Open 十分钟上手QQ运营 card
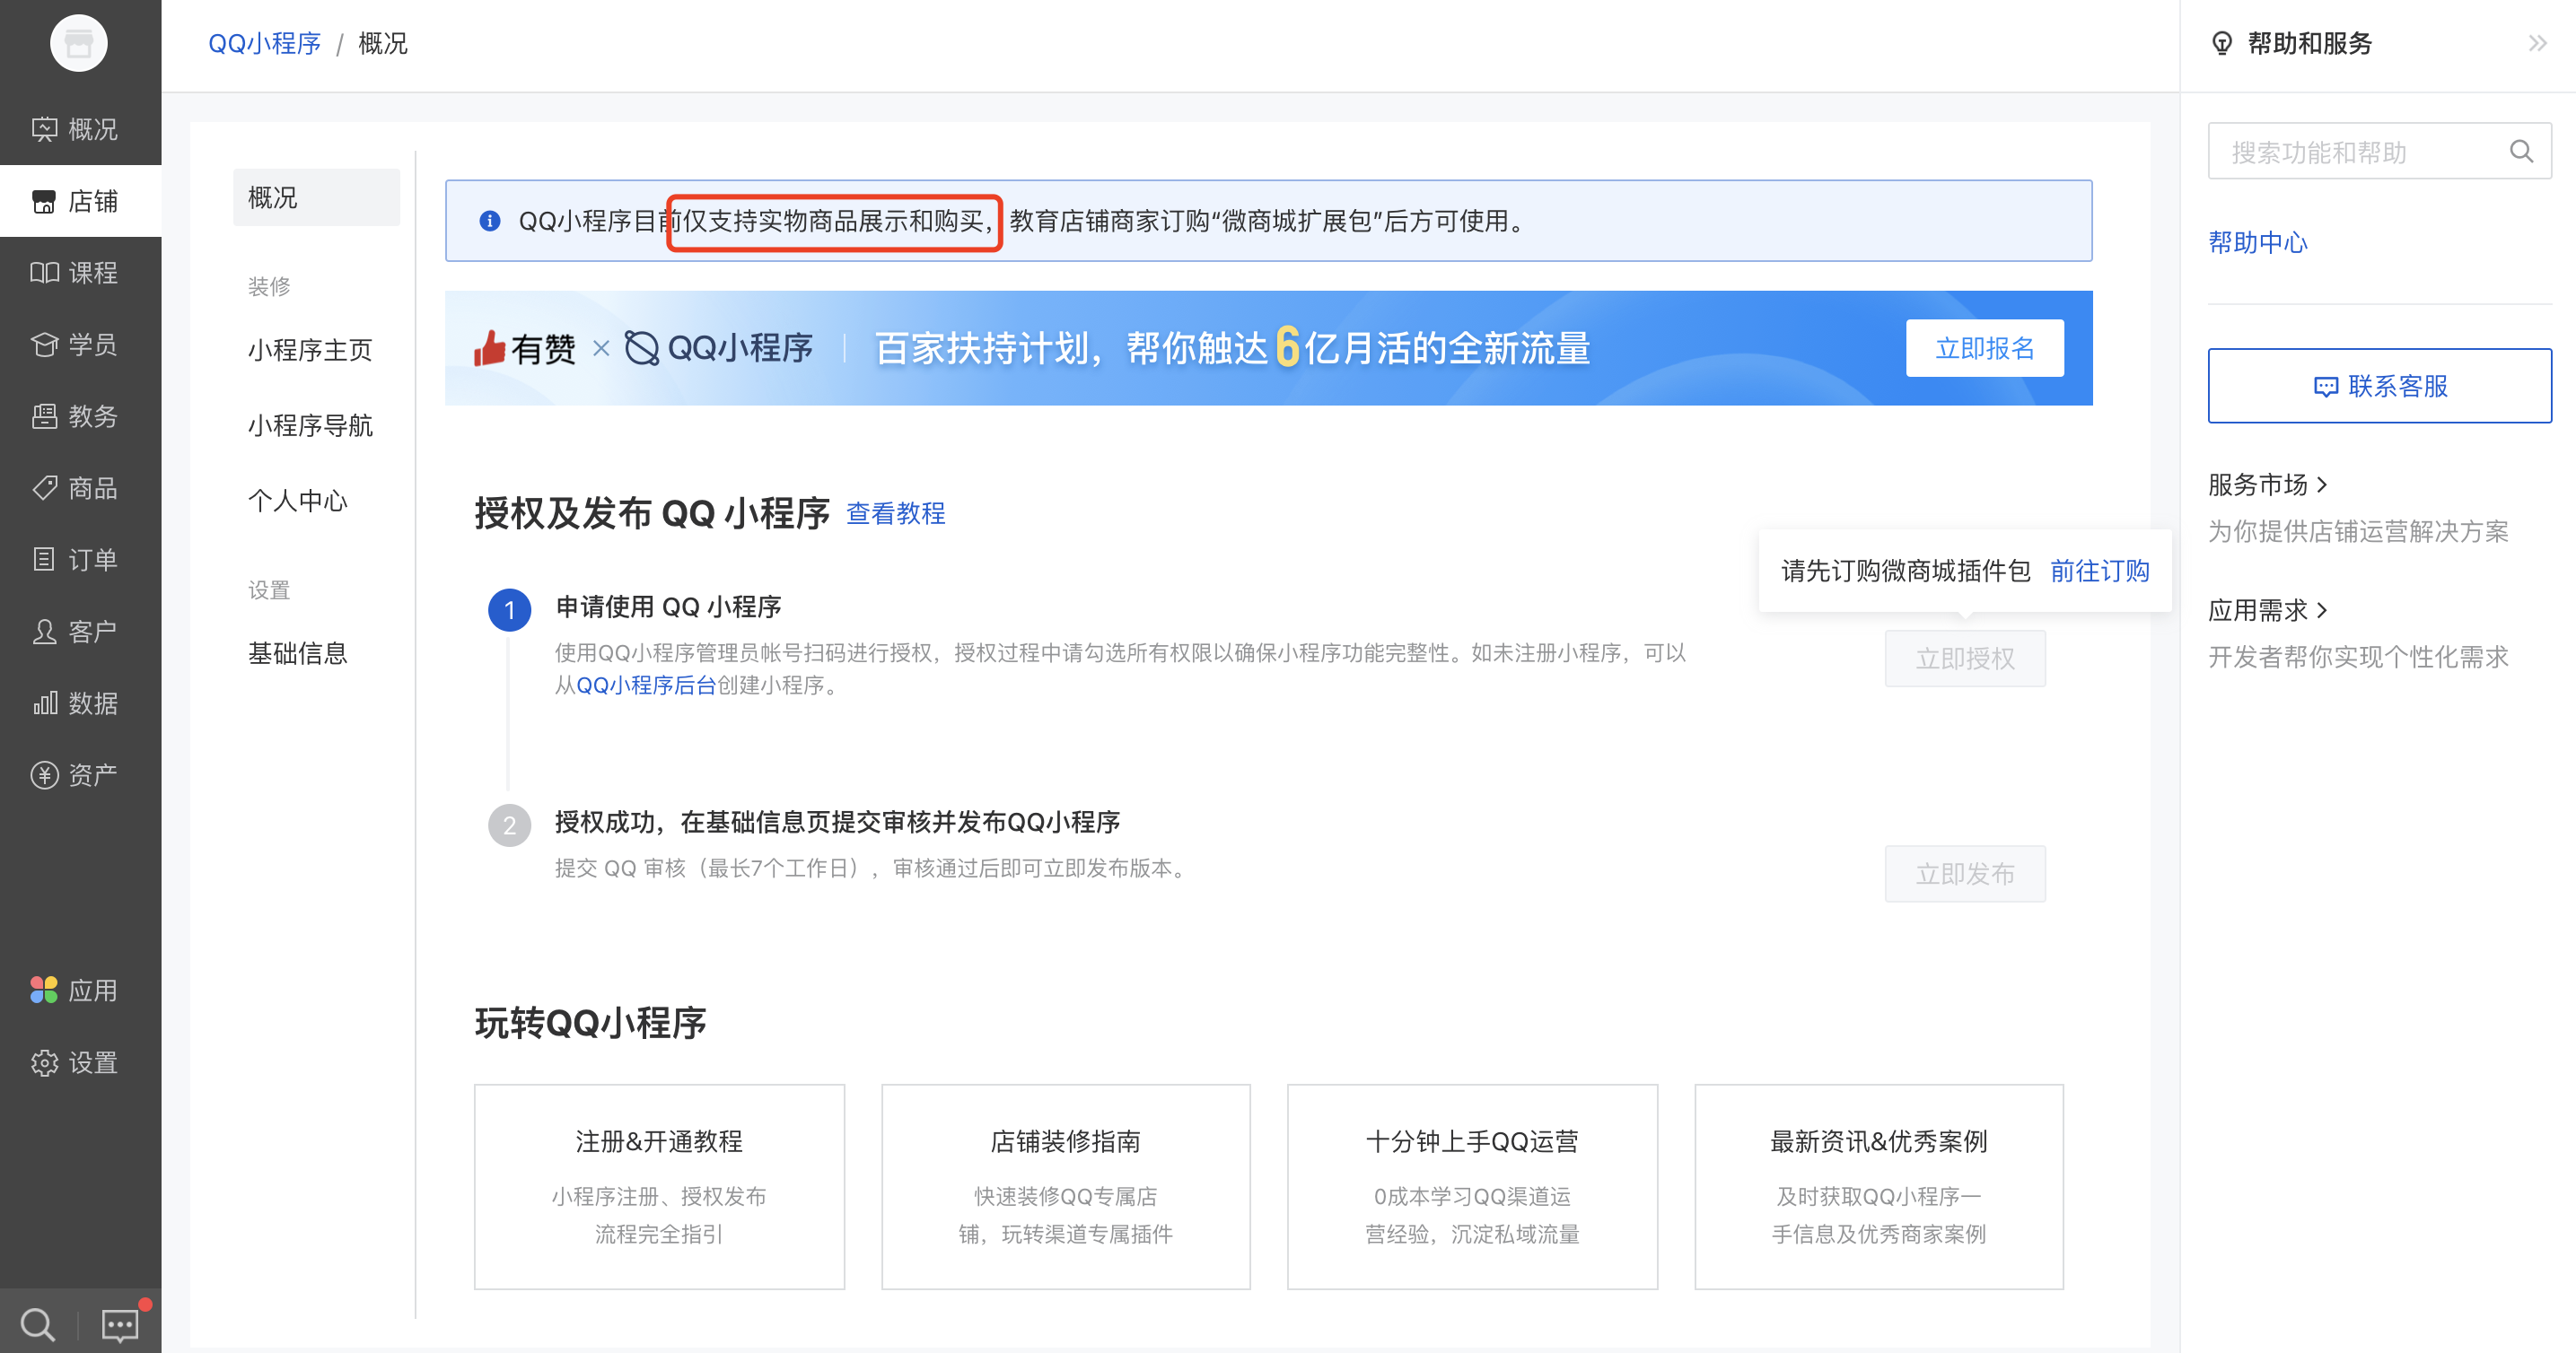The image size is (2576, 1353). click(x=1472, y=1187)
